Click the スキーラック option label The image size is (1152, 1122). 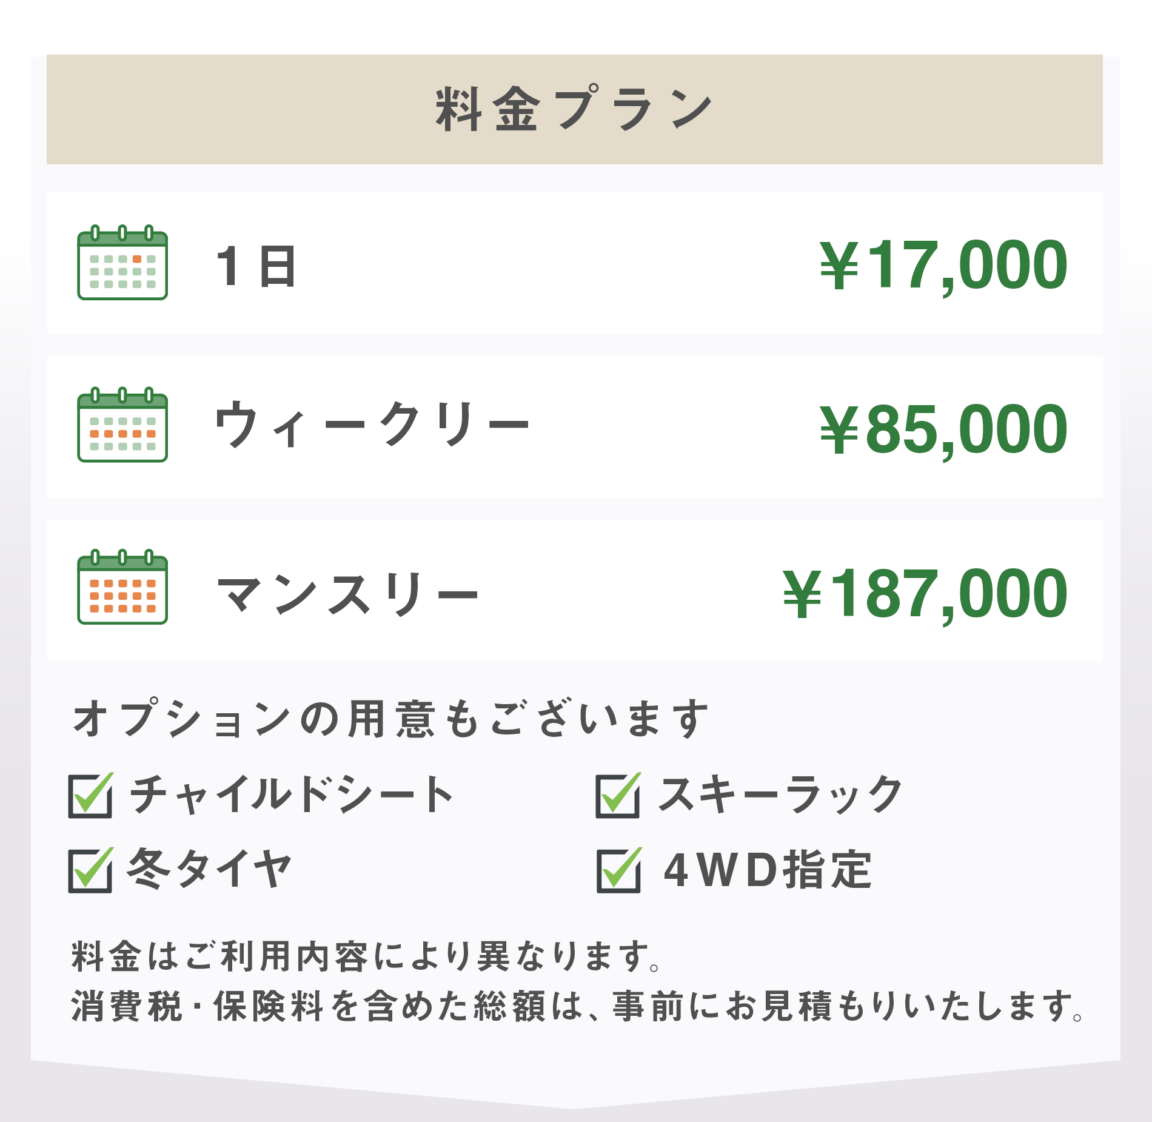click(781, 794)
